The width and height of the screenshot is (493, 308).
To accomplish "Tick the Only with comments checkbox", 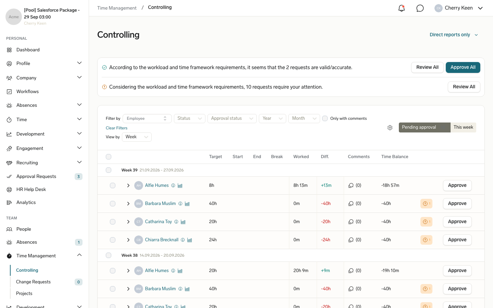I will tap(325, 118).
